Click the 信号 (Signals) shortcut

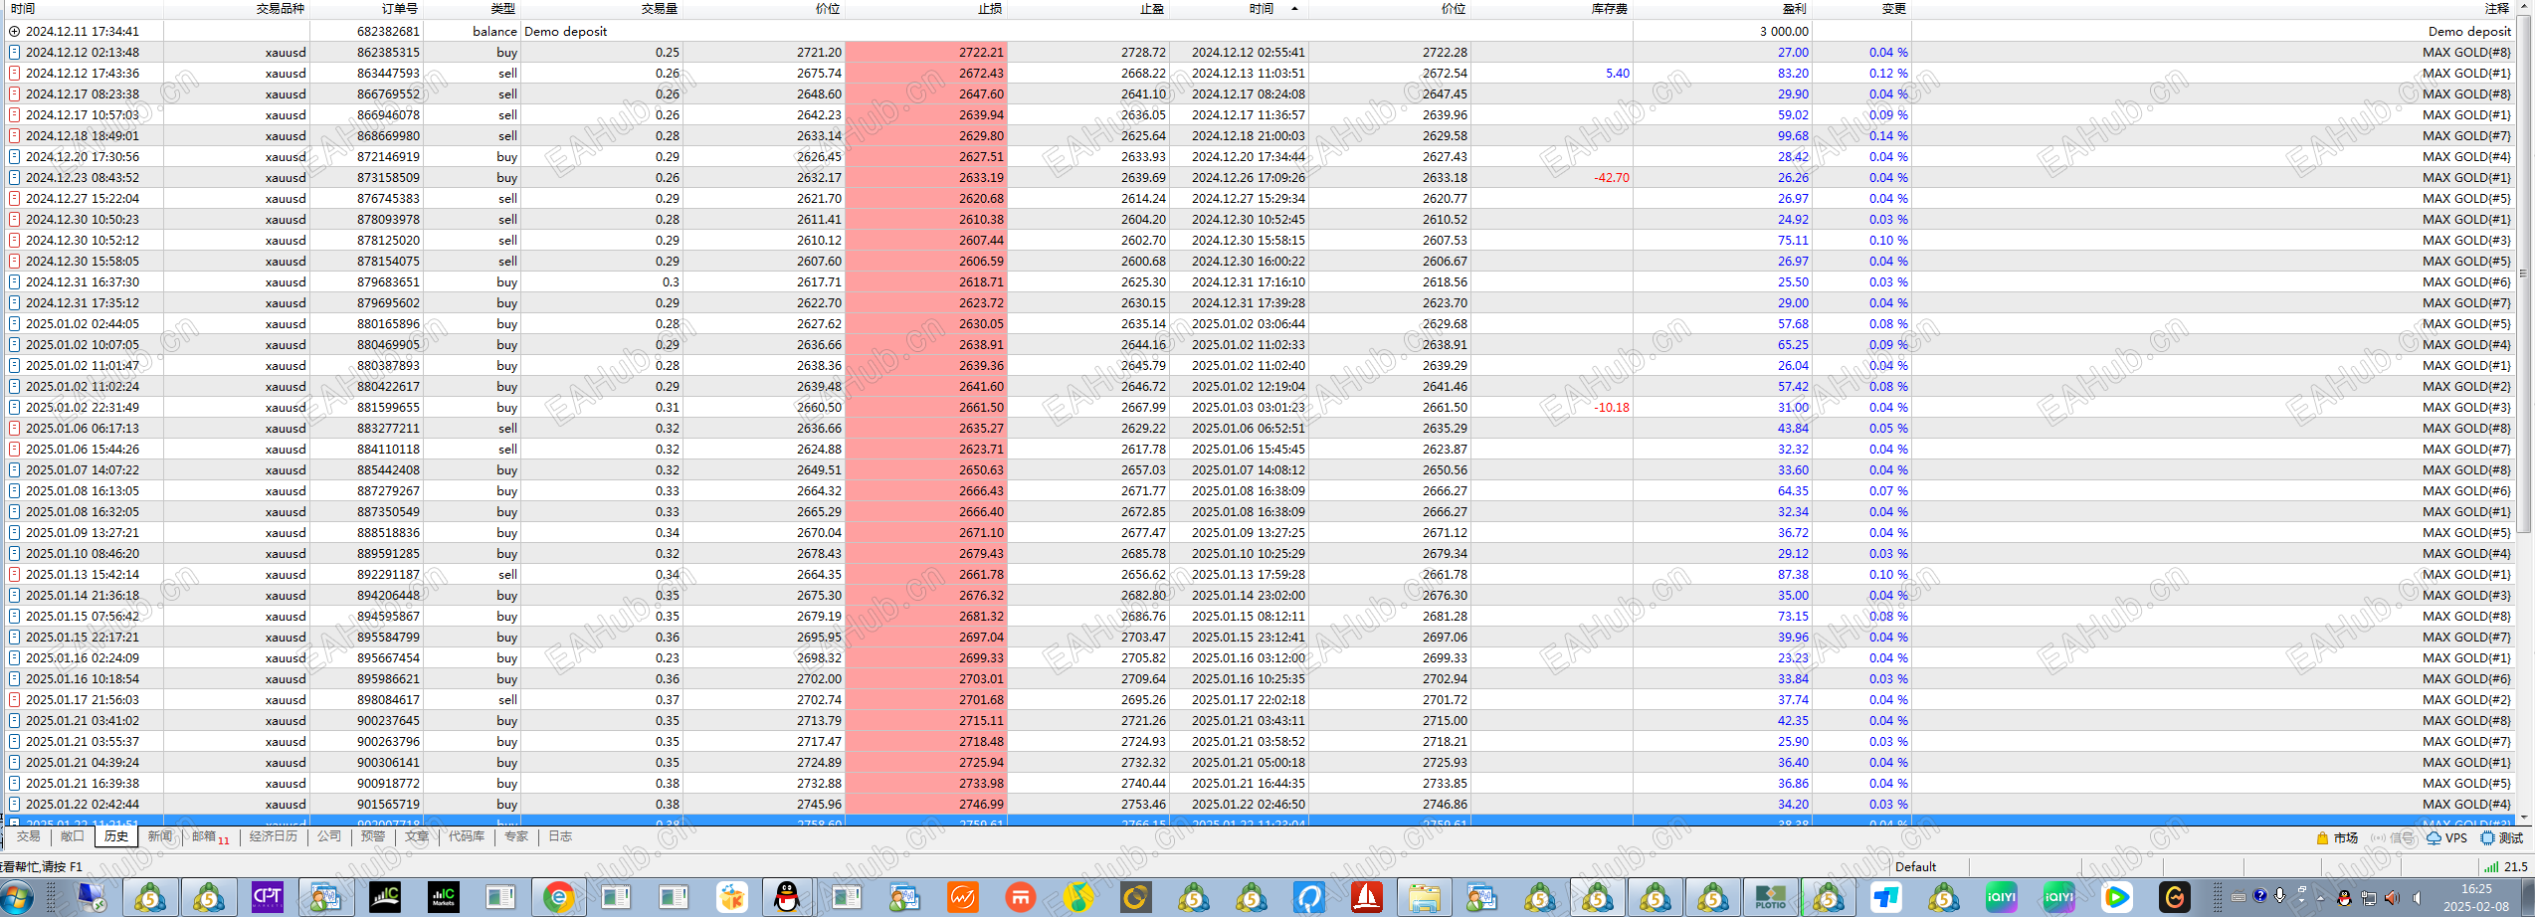pyautogui.click(x=2393, y=837)
